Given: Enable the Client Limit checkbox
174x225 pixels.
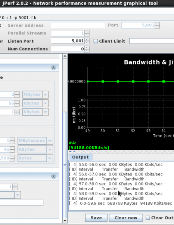Looking at the screenshot, I should [96, 41].
